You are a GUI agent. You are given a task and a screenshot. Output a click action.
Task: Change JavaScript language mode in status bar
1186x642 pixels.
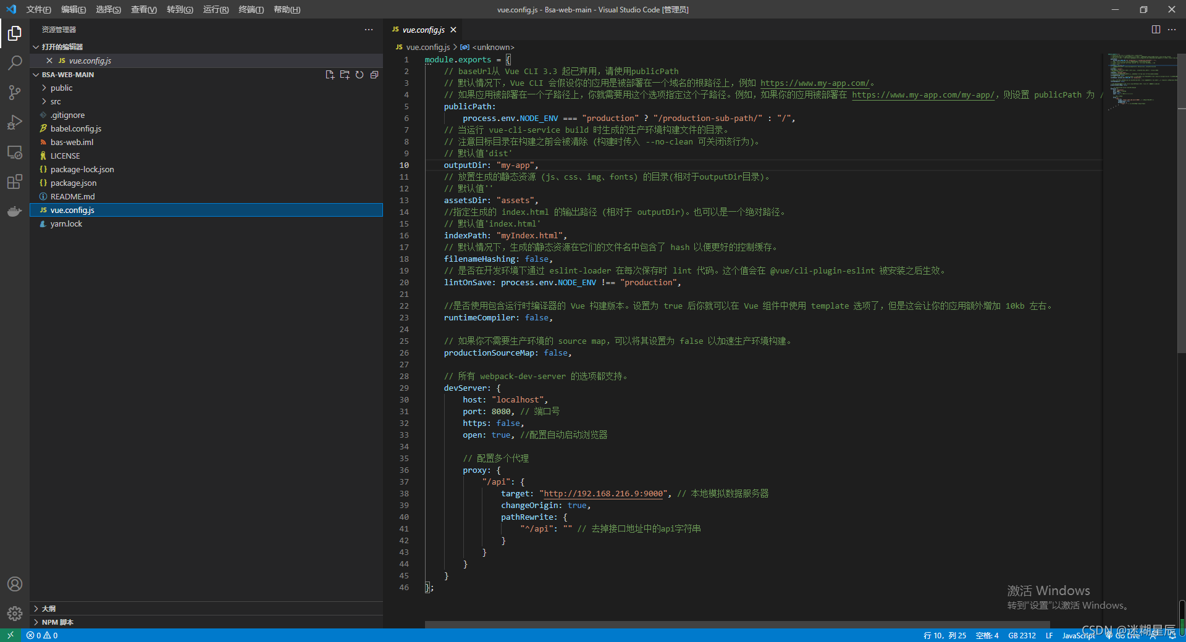(x=1079, y=635)
